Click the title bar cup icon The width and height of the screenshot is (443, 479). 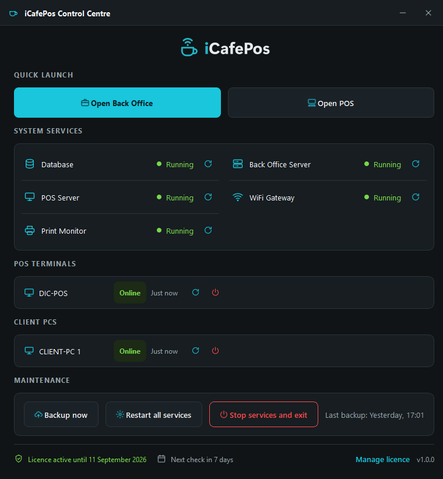13,13
